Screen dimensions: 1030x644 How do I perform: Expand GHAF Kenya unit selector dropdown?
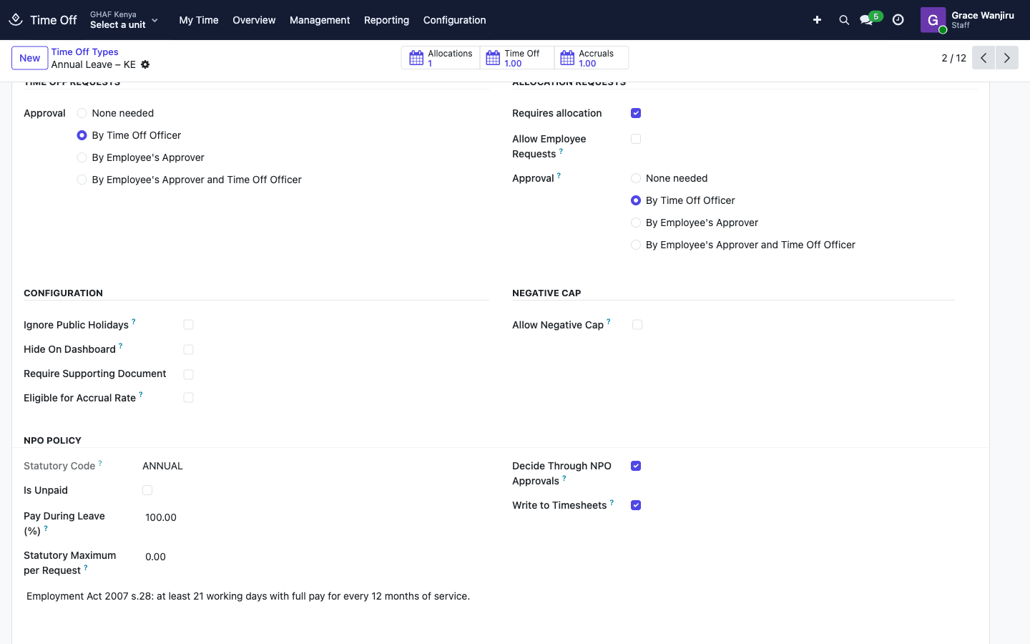(124, 20)
